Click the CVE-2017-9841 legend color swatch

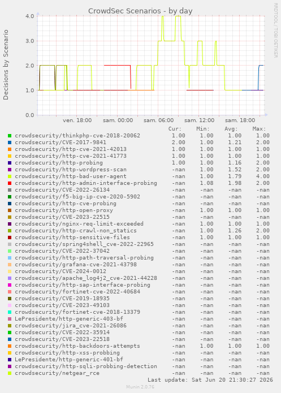click(x=10, y=142)
